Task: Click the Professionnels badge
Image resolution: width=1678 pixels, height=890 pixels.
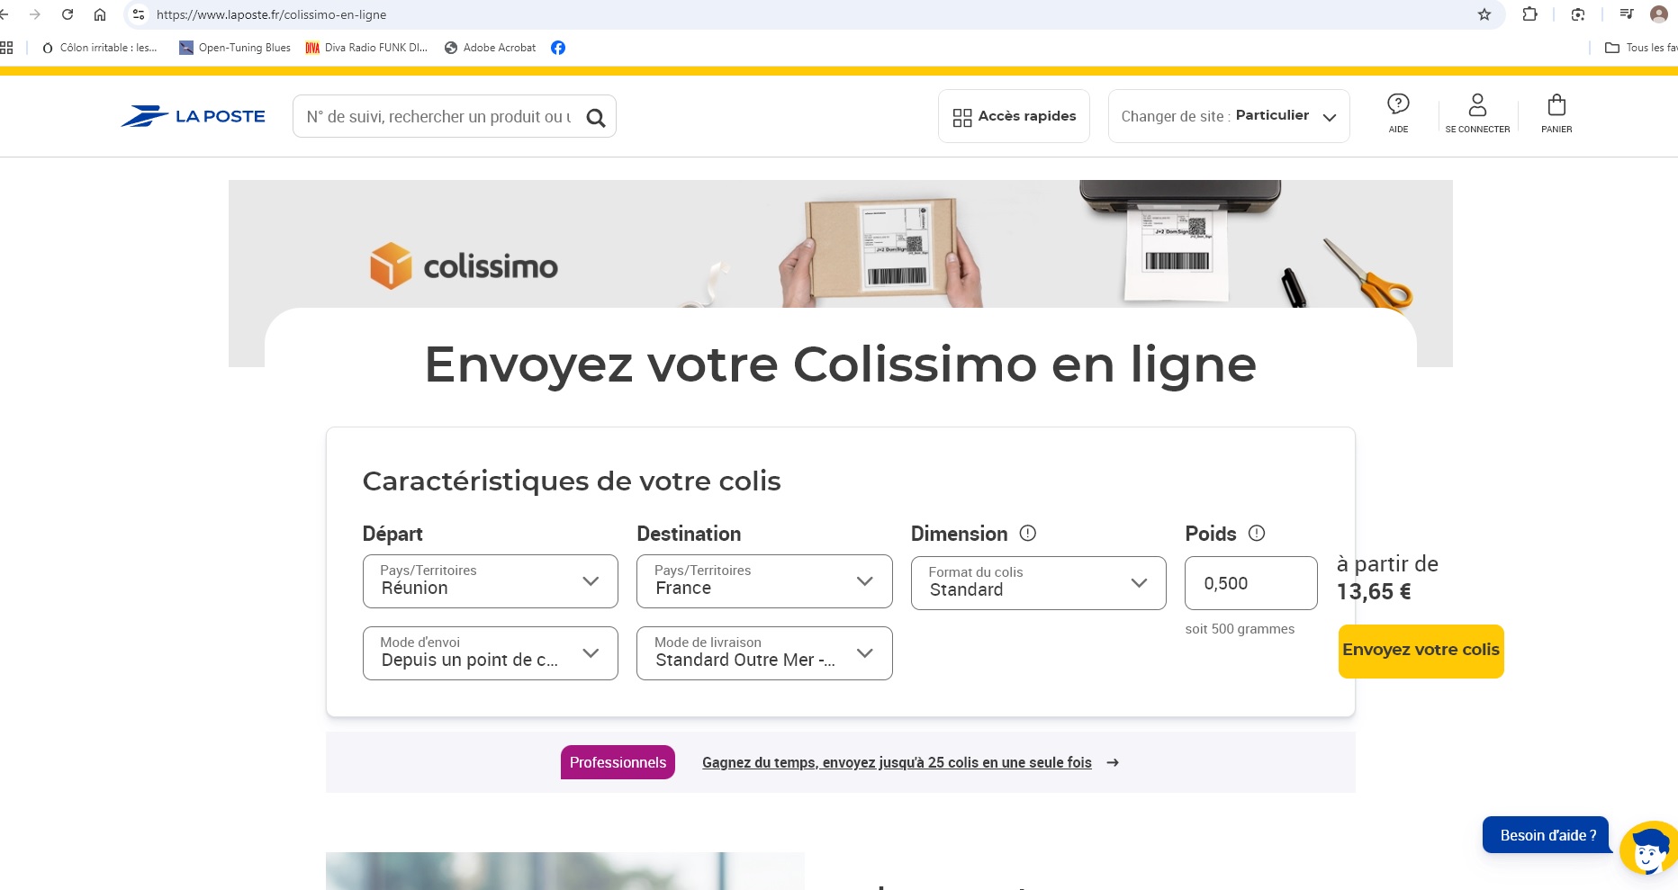Action: tap(618, 762)
